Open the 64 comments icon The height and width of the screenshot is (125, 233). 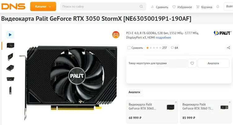(174, 48)
